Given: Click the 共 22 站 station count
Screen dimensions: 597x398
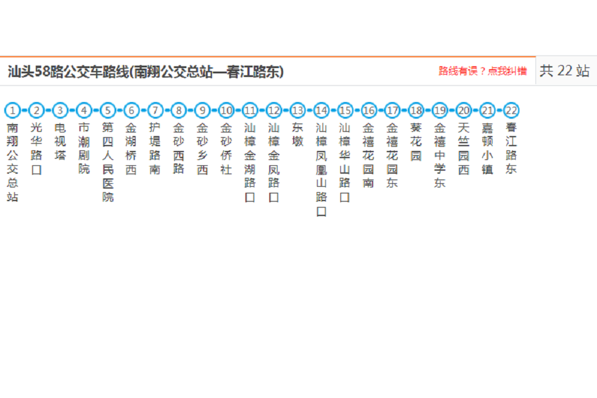Looking at the screenshot, I should click(565, 71).
